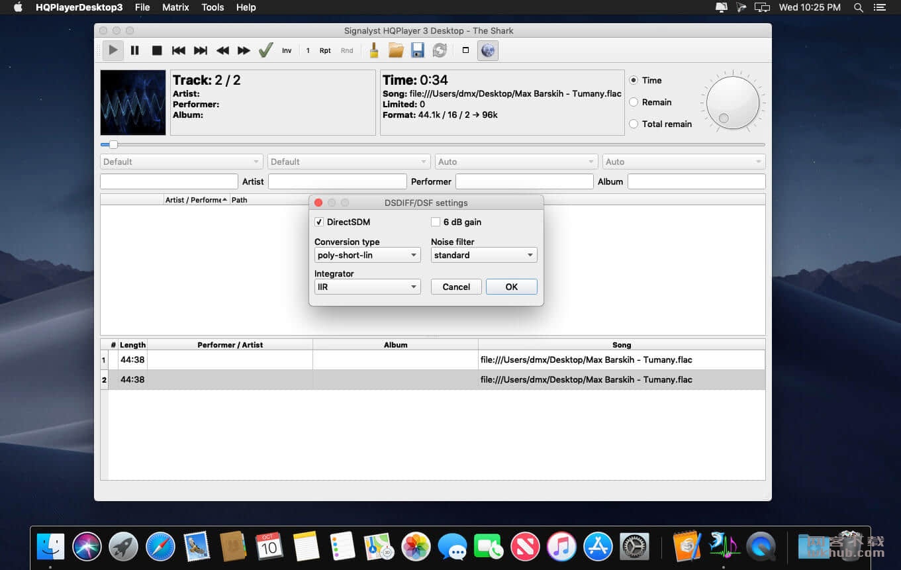The image size is (901, 570).
Task: Click the volume knob dial
Action: point(733,102)
